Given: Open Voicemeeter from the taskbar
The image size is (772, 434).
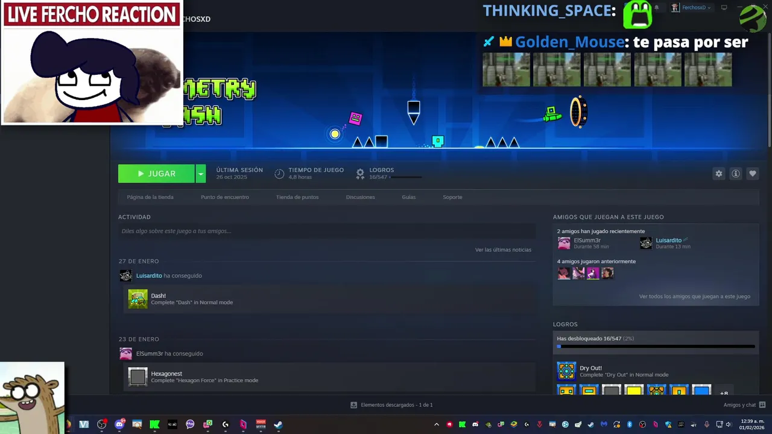Looking at the screenshot, I should click(x=261, y=424).
